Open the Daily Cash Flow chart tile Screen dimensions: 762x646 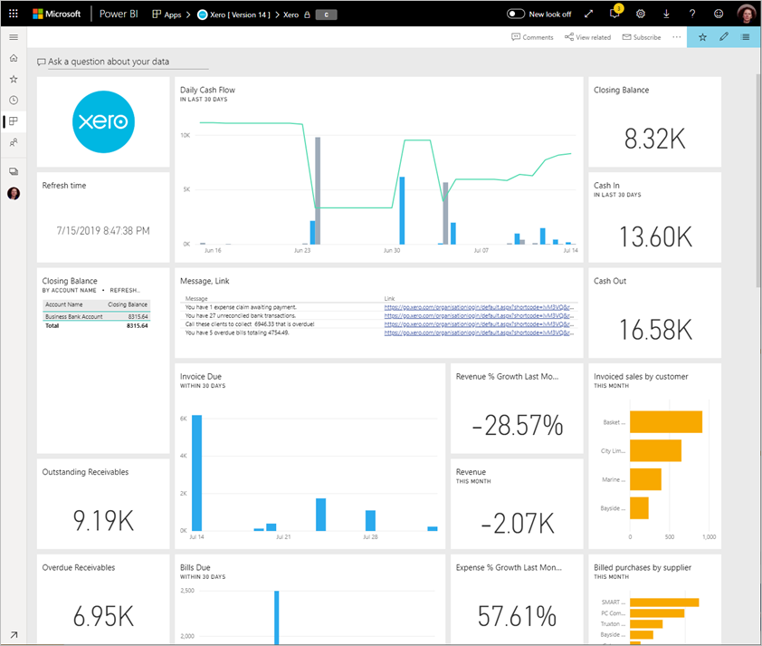(x=379, y=169)
